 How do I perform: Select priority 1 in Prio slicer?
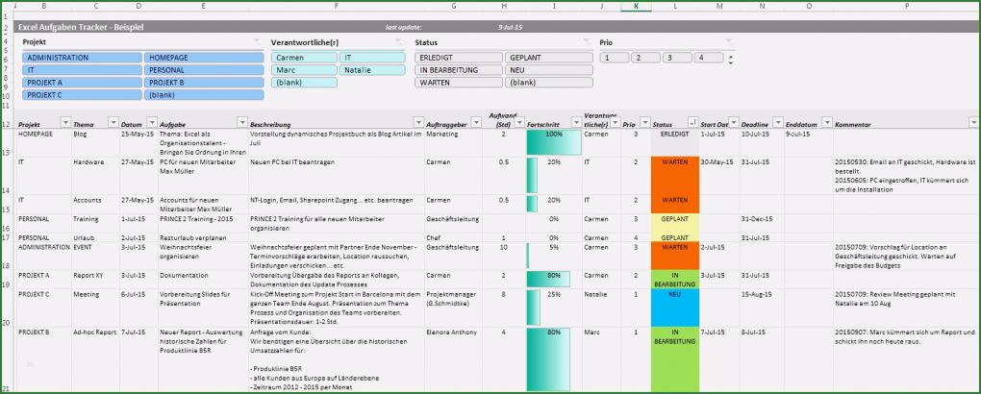pos(614,58)
